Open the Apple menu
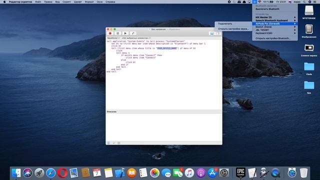The height and width of the screenshot is (180, 320). [x=4, y=2]
